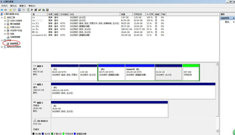
Task: Select 本地用户和组 in the tree
Action: [x=16, y=30]
